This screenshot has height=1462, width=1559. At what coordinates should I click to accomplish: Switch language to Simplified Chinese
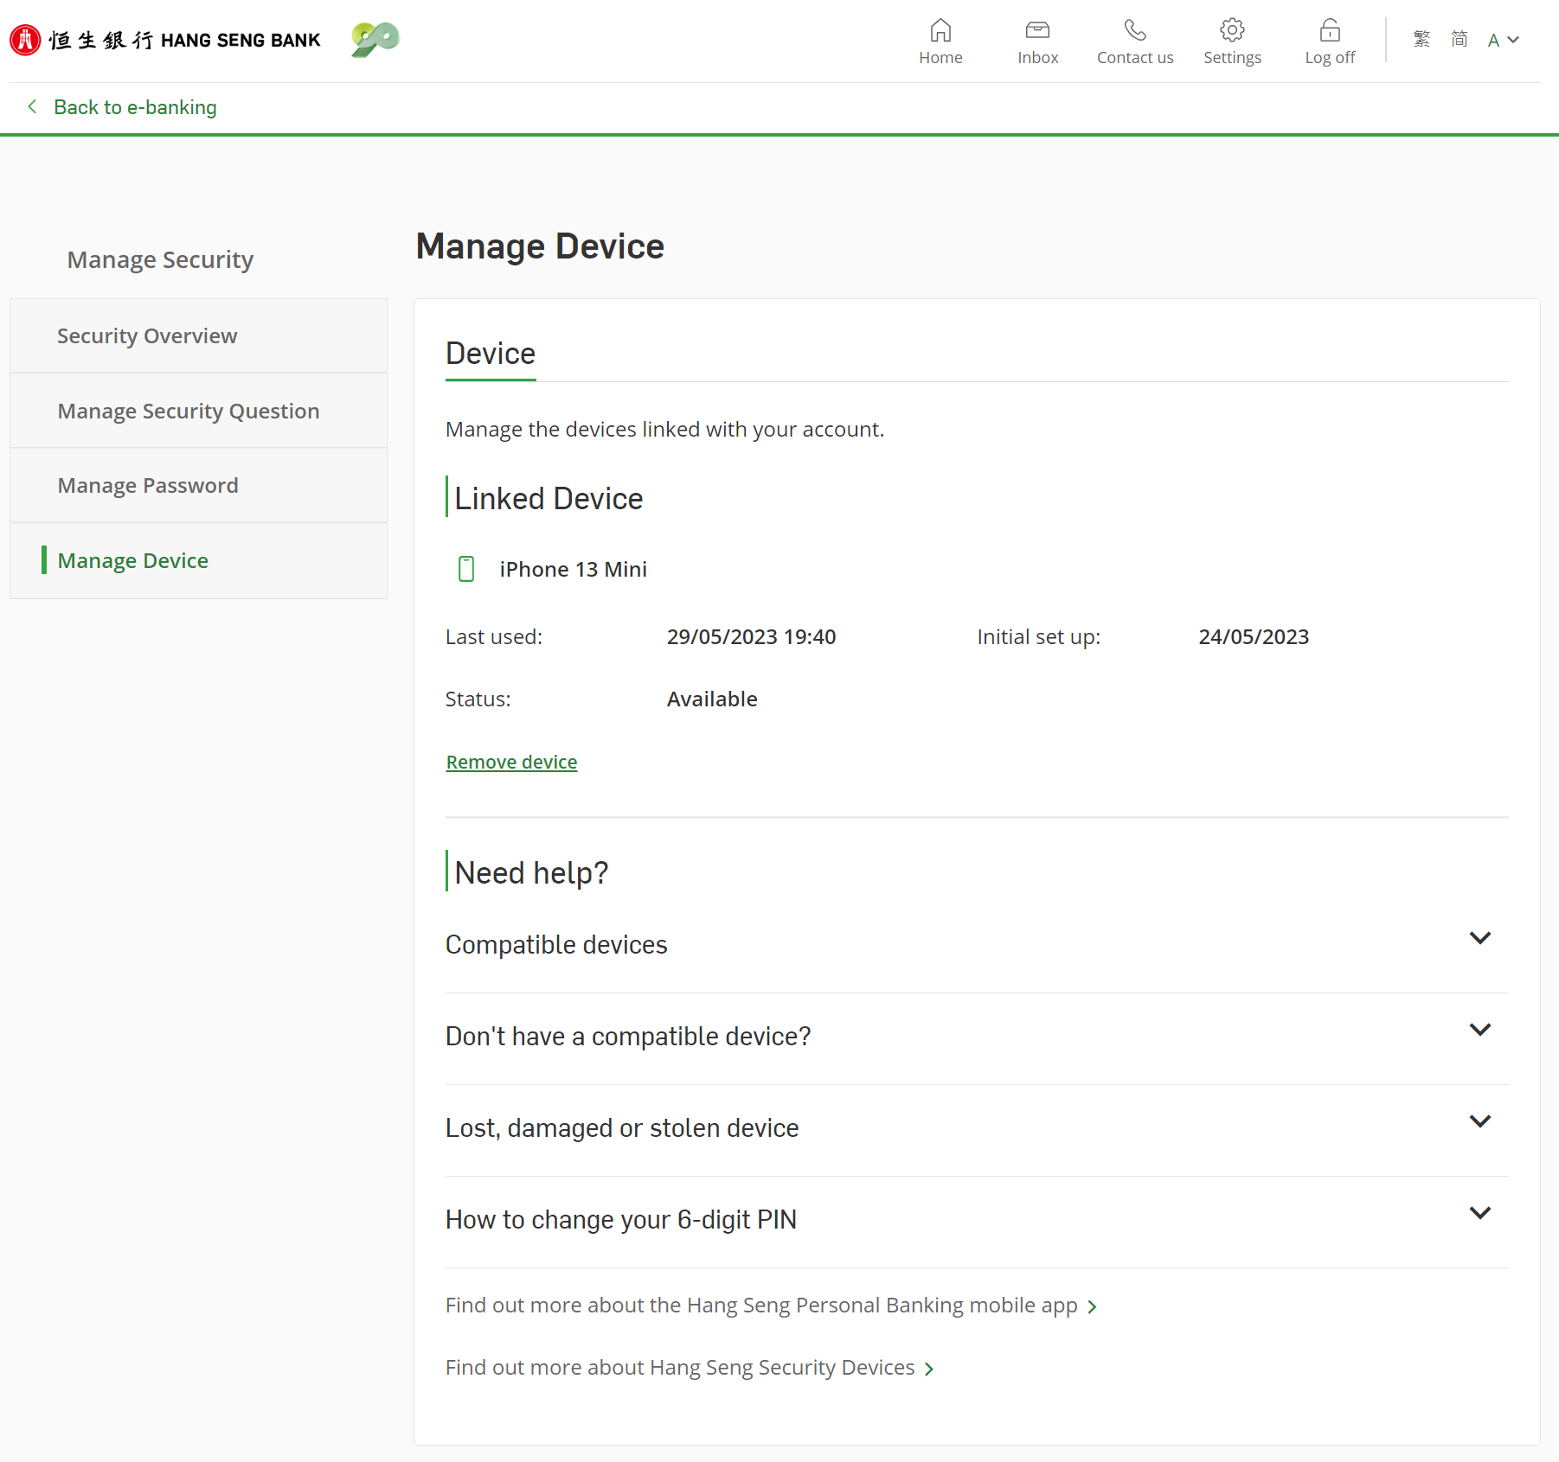(1460, 40)
